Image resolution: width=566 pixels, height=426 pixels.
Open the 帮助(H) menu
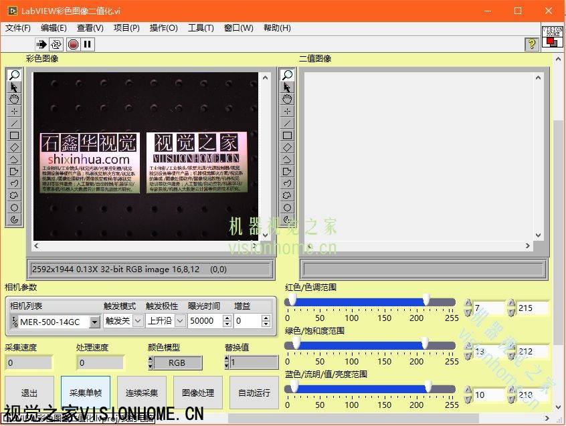point(277,28)
